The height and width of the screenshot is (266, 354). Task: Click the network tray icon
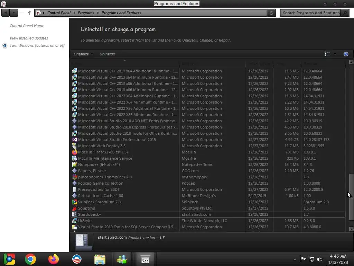[311, 259]
